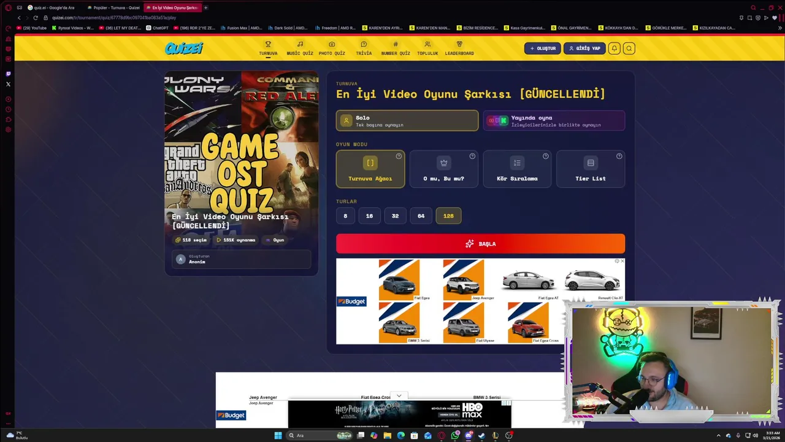This screenshot has width=785, height=442.
Task: Select En İyi Video Oyunu Şarkısı tab
Action: click(x=172, y=7)
